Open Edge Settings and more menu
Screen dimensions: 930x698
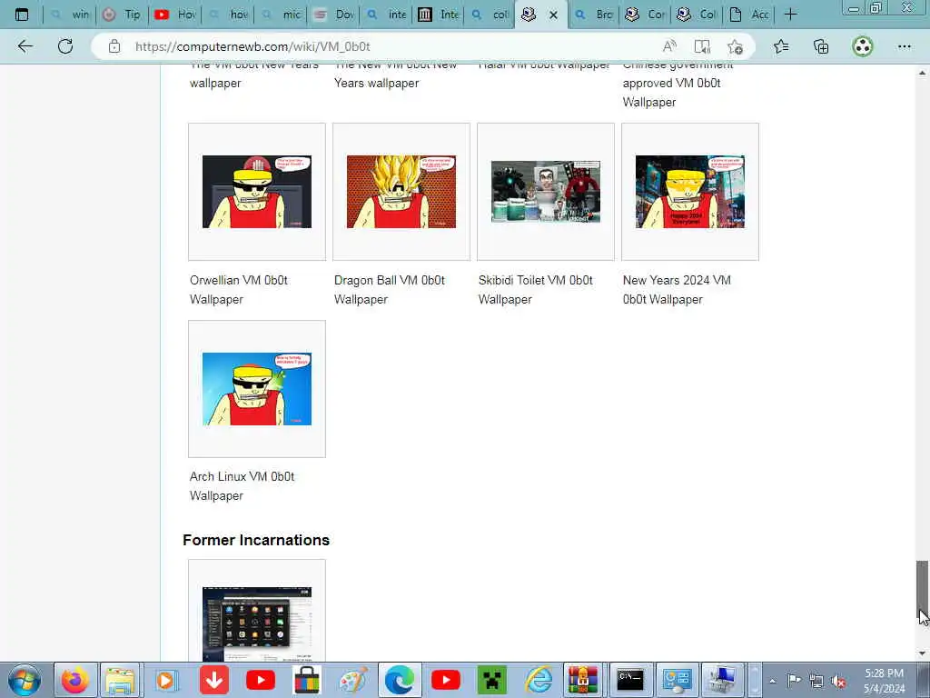coord(904,46)
